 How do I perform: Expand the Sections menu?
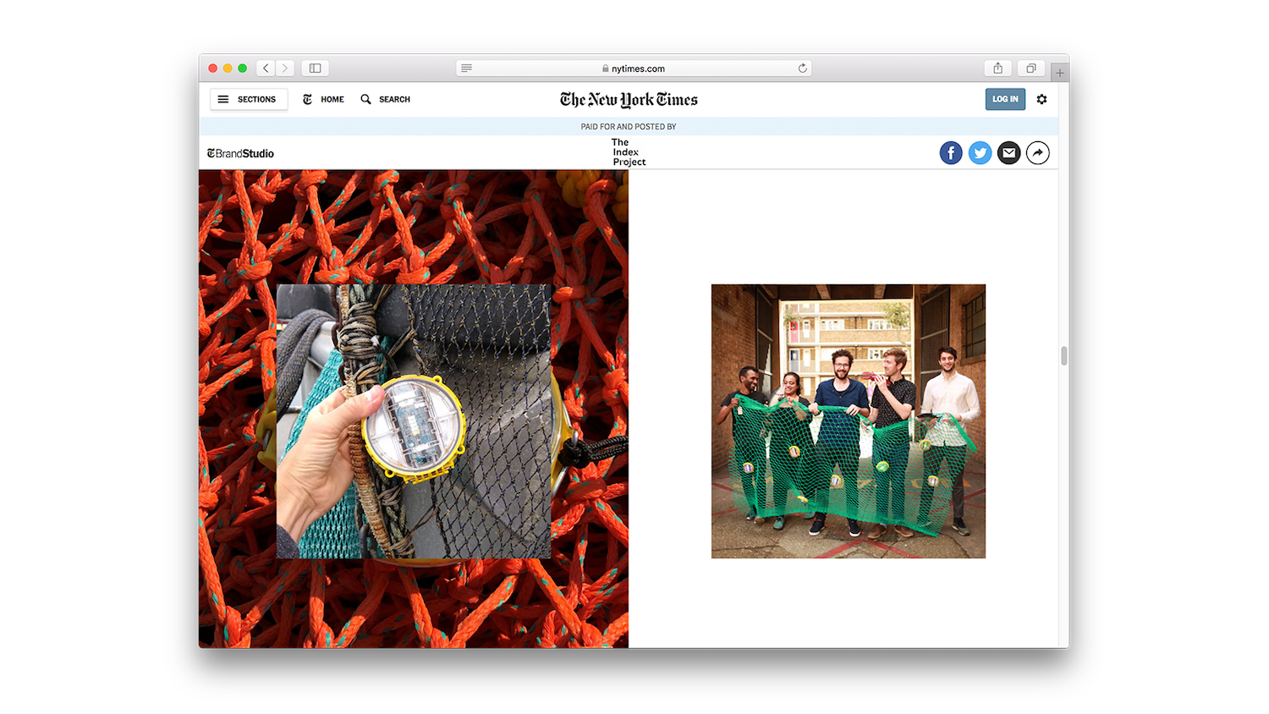click(x=248, y=100)
